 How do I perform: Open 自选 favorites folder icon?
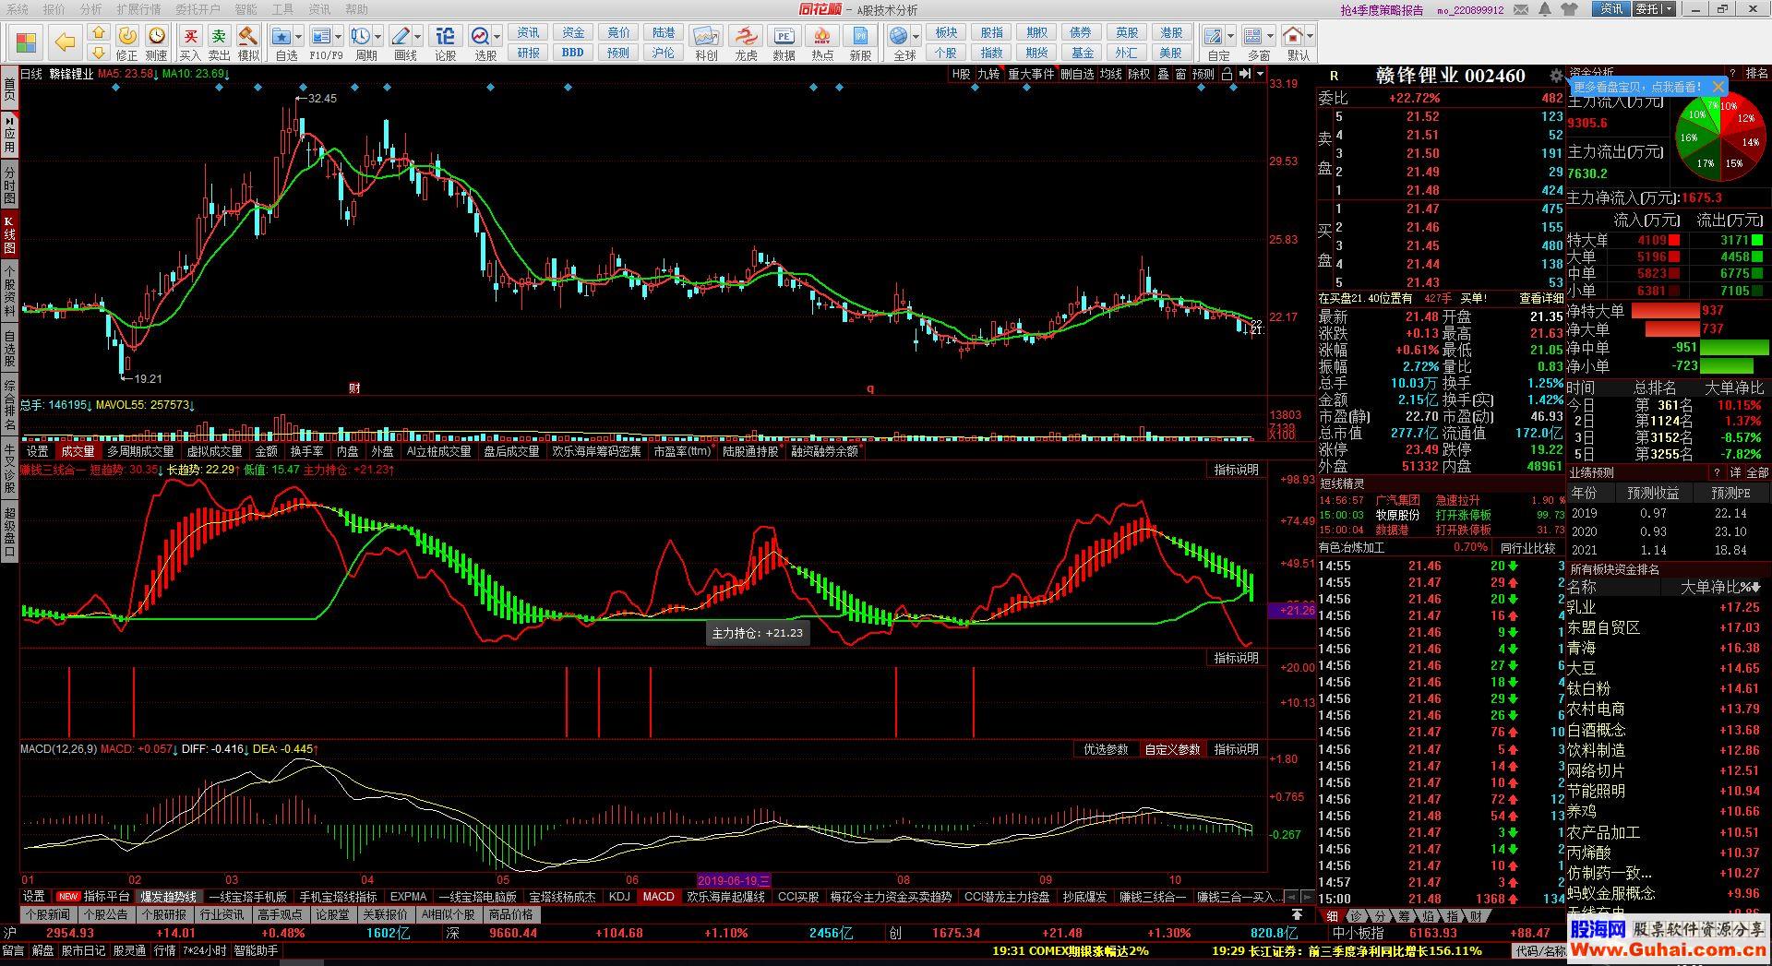(282, 36)
